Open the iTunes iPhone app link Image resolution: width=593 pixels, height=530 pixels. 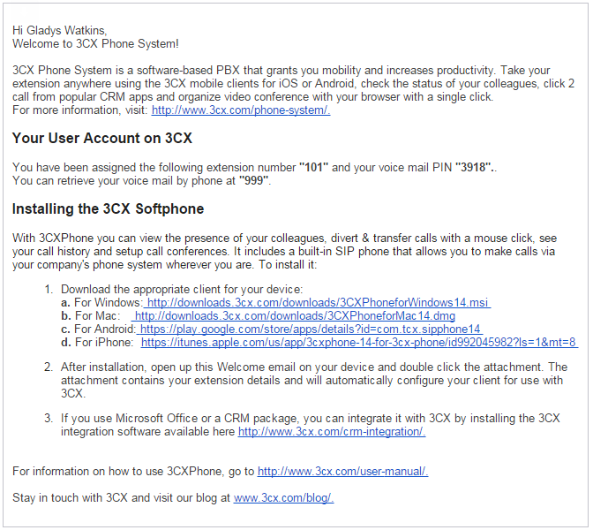359,343
